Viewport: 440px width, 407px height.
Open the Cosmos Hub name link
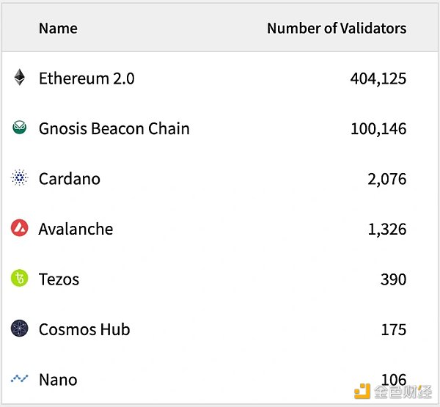tap(84, 329)
